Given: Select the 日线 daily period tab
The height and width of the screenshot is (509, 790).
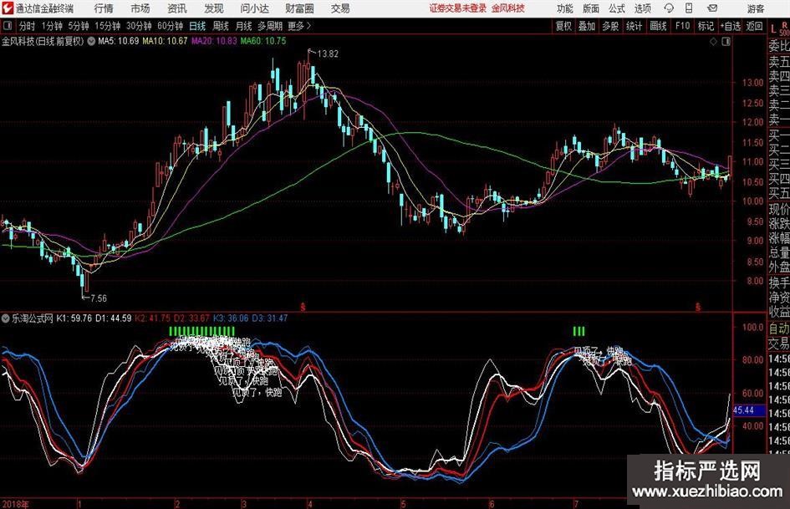Looking at the screenshot, I should tap(197, 26).
